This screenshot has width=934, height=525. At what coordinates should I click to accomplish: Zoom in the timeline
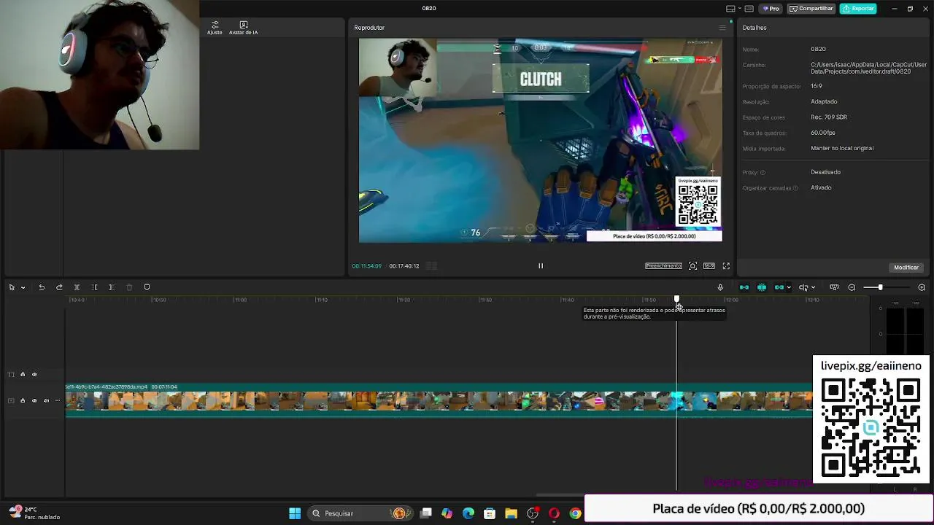922,287
